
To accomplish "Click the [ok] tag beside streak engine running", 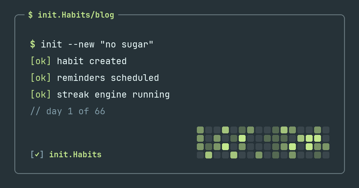I will coord(41,95).
